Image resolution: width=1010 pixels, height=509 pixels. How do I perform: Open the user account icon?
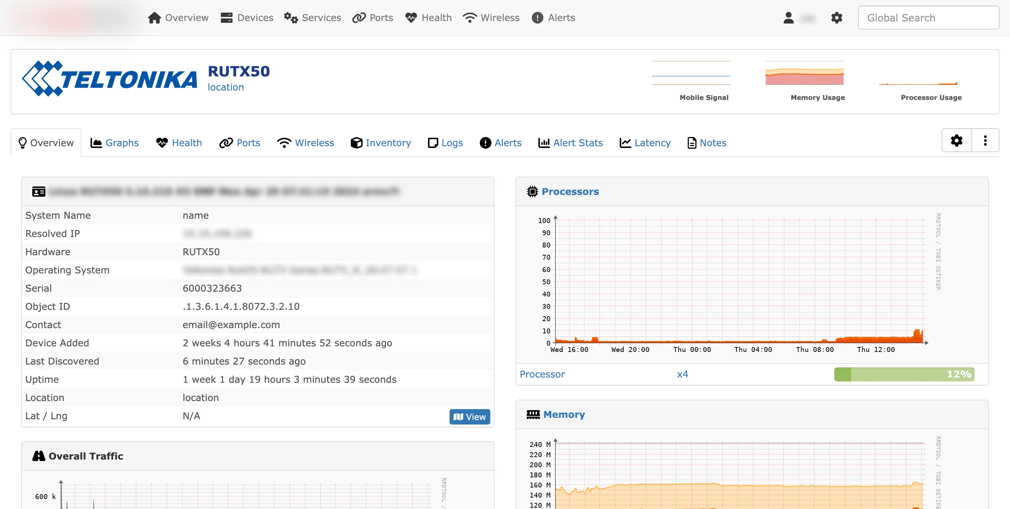point(788,18)
